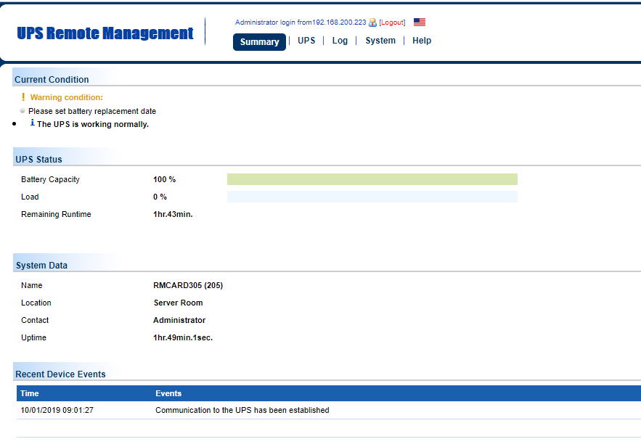Click the UPS Remote Management logo
The height and width of the screenshot is (447, 641).
click(105, 33)
